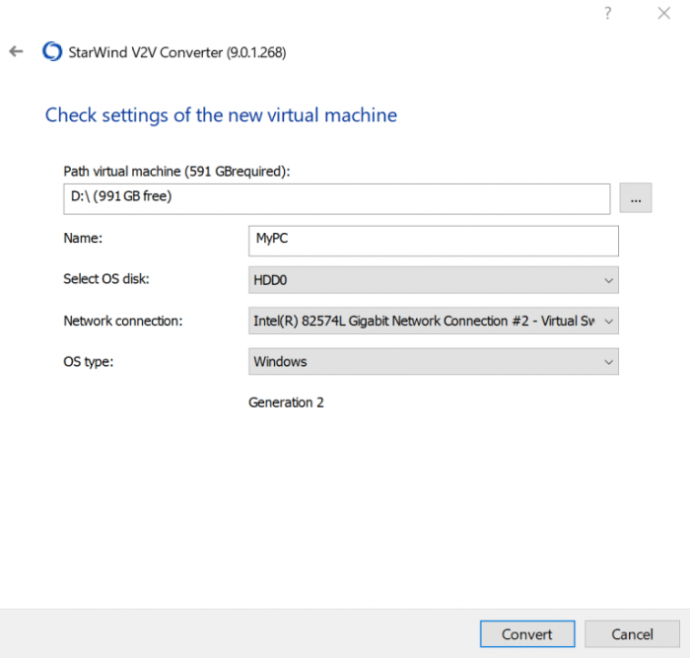Edit the Name field containing MyPC
The image size is (690, 658).
434,241
